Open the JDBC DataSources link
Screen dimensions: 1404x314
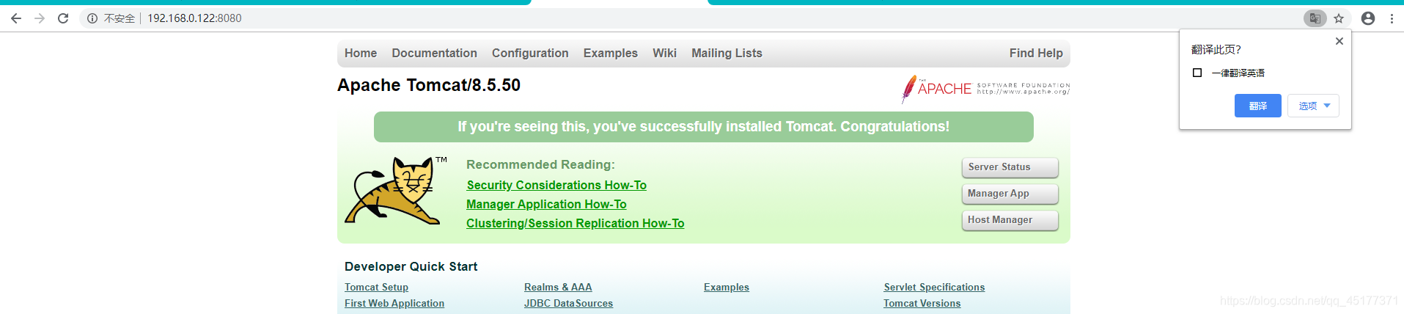(x=568, y=304)
